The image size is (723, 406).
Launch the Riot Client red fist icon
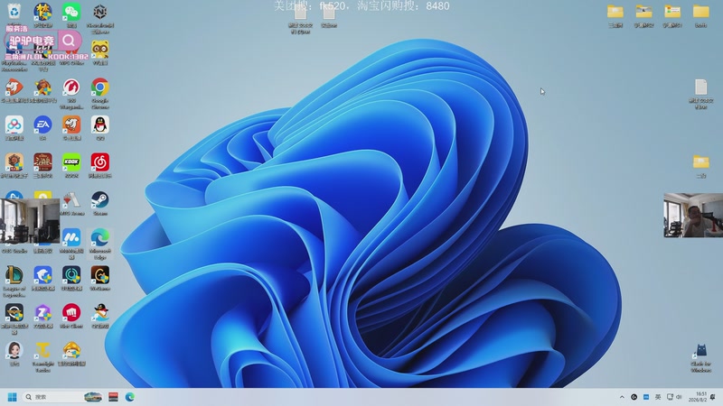(71, 312)
